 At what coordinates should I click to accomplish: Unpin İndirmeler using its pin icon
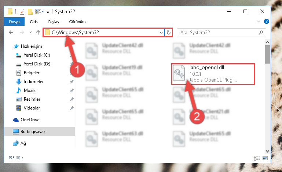[72, 82]
